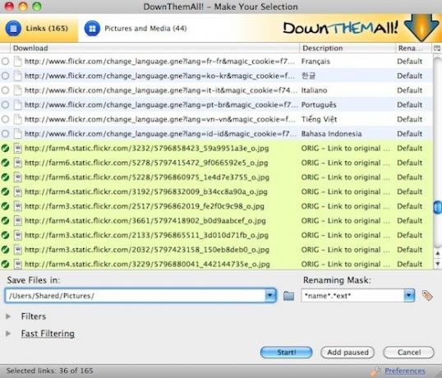
Task: Click the Start! button
Action: click(x=286, y=353)
